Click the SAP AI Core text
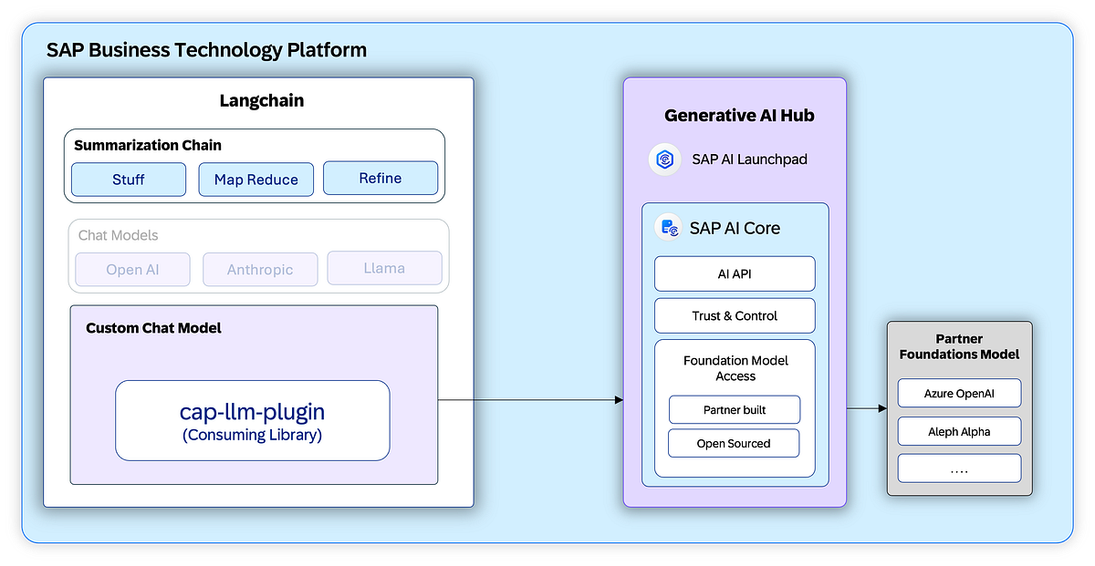The width and height of the screenshot is (1095, 566). 735,229
